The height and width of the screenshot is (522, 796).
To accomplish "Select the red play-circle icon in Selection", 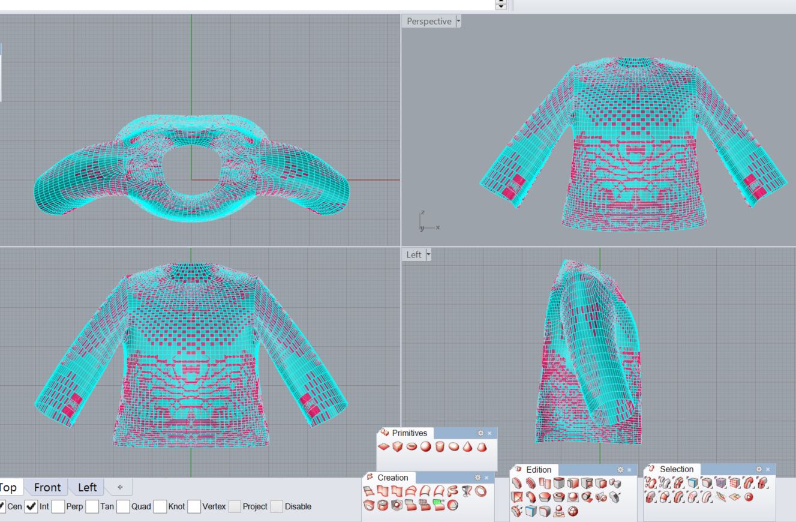I will [748, 497].
